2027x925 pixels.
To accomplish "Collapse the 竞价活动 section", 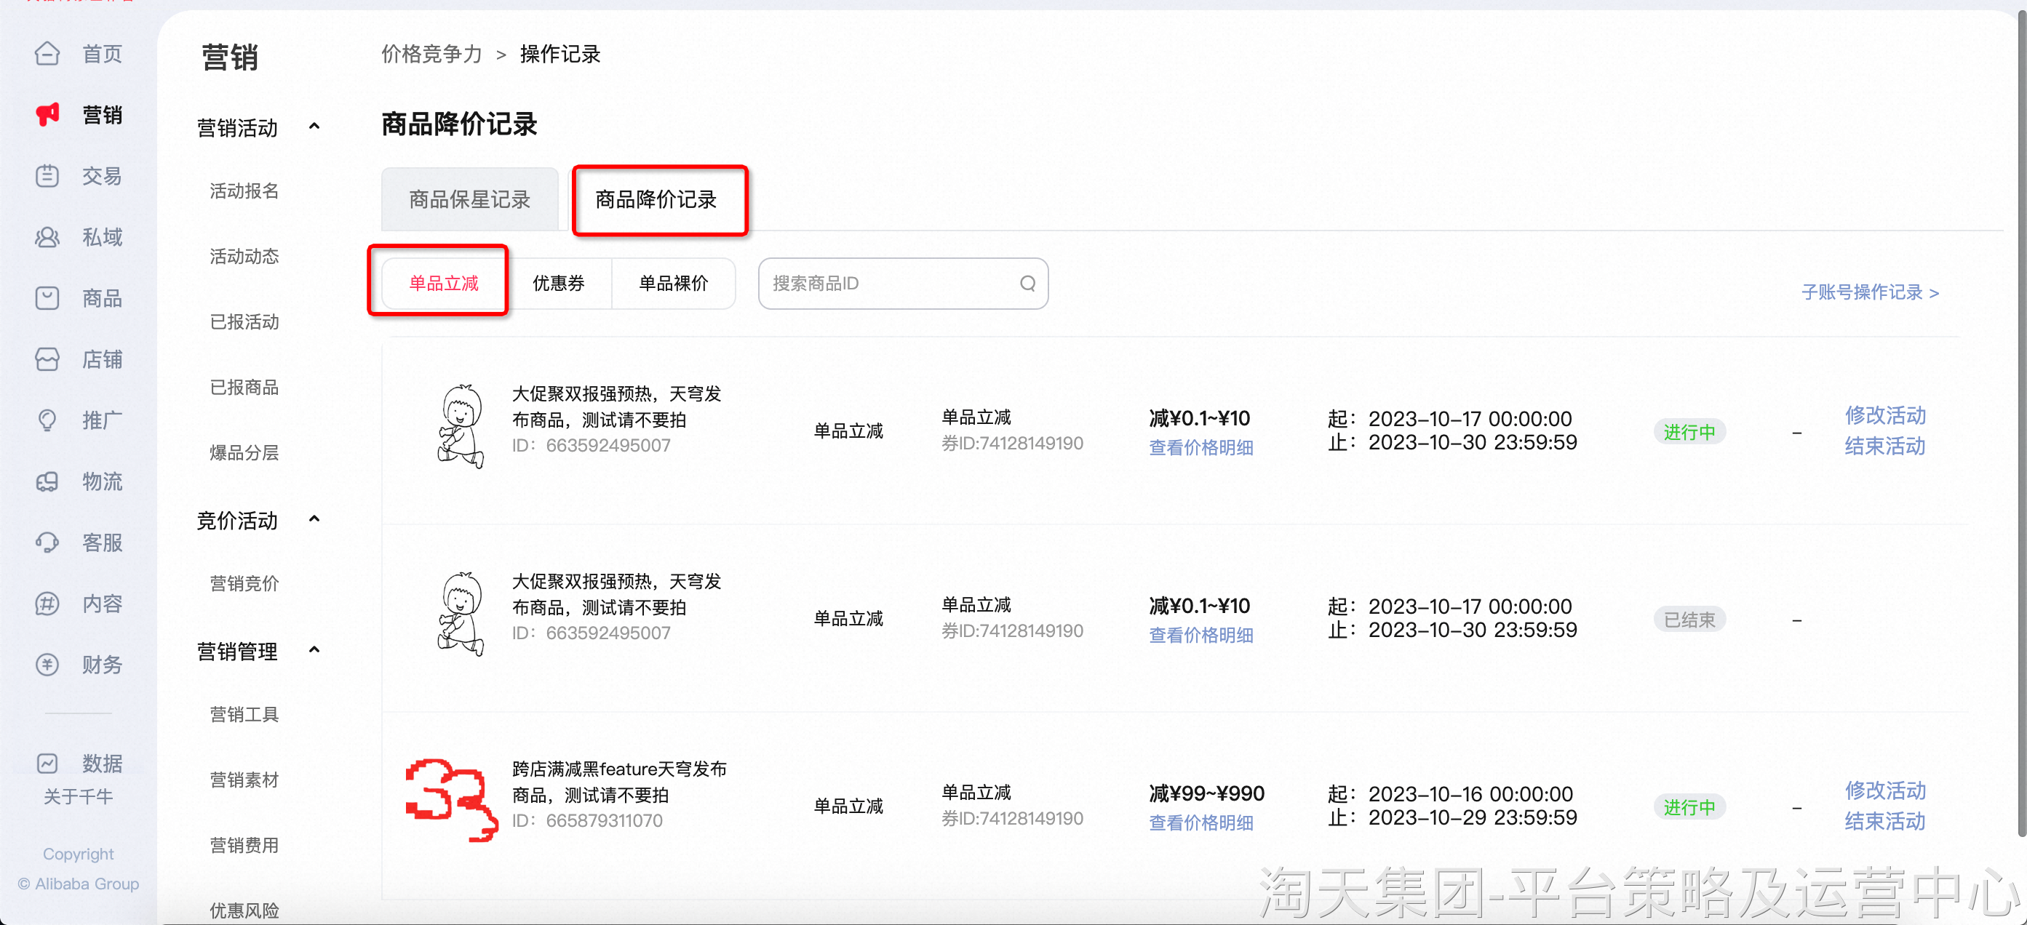I will (314, 519).
